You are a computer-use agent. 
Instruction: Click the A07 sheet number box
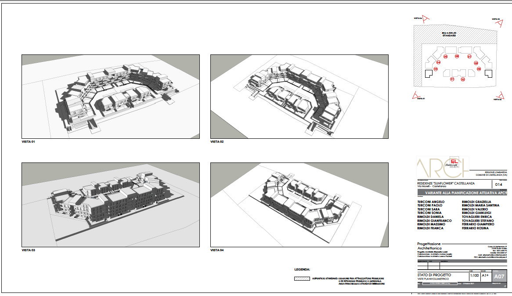[499, 277]
